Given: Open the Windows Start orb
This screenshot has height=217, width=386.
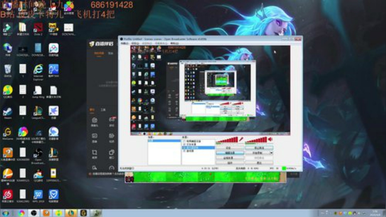Looking at the screenshot, I should coord(5,213).
